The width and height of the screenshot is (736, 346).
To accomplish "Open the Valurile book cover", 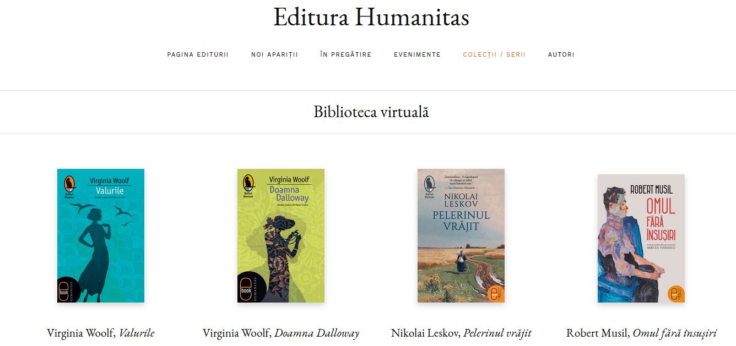I will [x=101, y=235].
